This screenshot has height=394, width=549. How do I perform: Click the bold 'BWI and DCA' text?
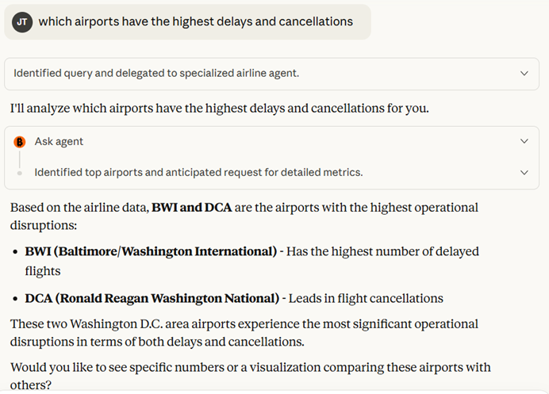(x=194, y=208)
